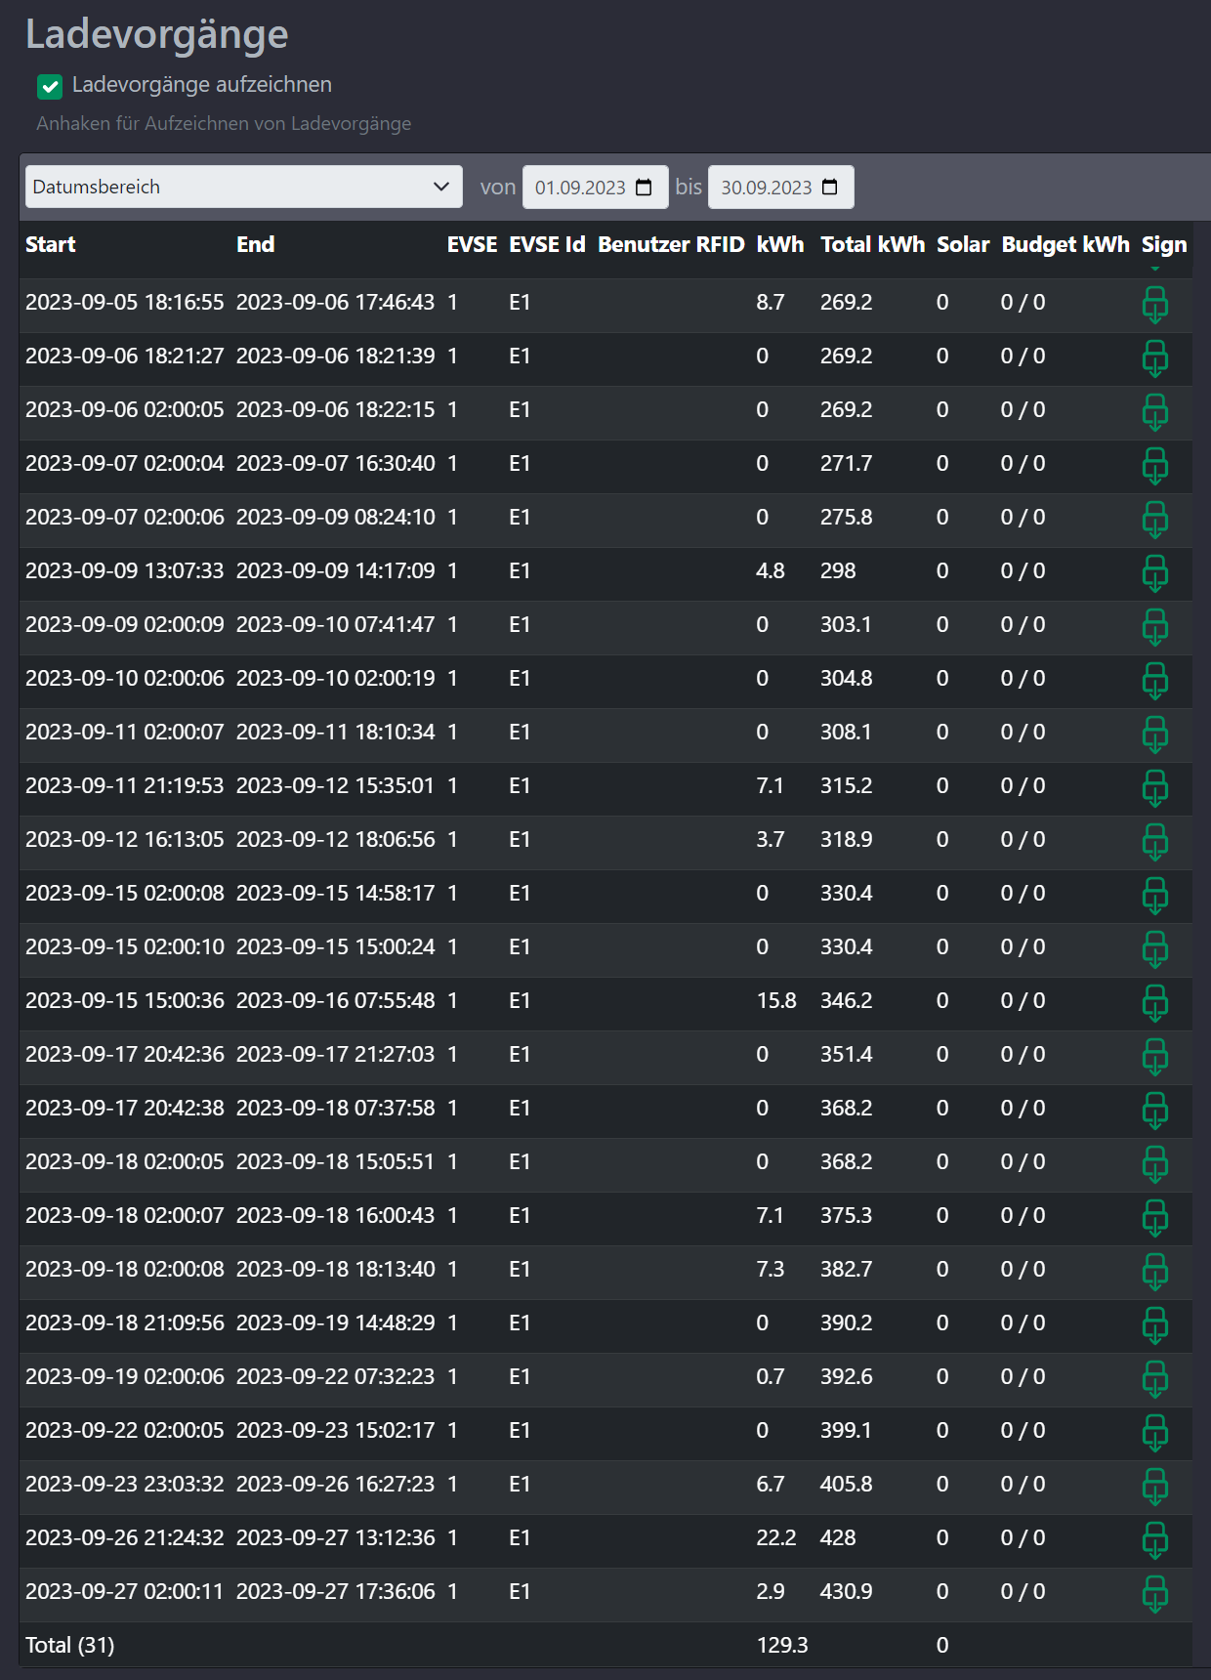Click the bis date field 30.09.2023
Screen dimensions: 1211x1680
point(781,188)
